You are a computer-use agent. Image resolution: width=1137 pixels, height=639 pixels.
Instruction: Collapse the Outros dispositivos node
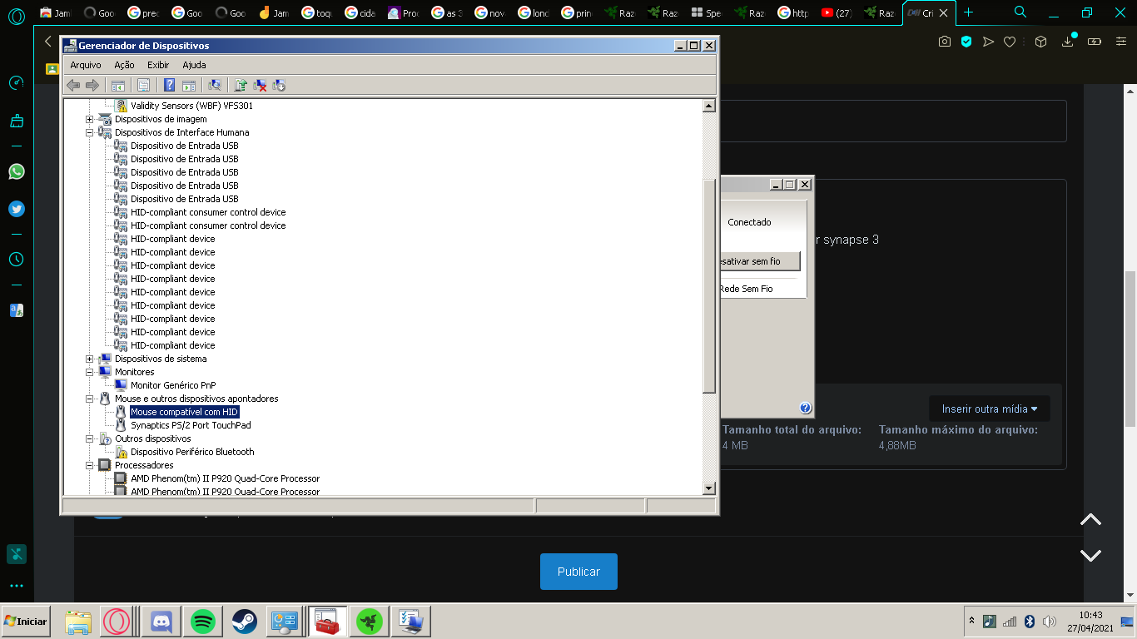pos(90,438)
